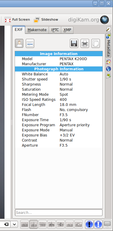The height and width of the screenshot is (231, 113).
Task: Select vertical duplicate split preview icon
Action: [x=52, y=224]
